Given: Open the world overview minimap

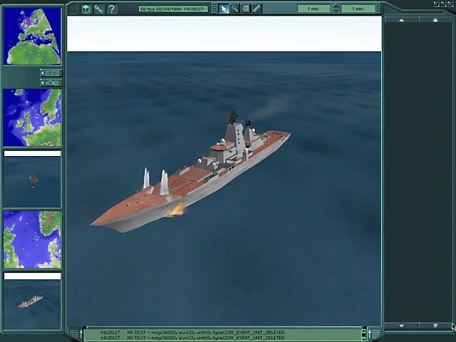Looking at the screenshot, I should pyautogui.click(x=32, y=36).
